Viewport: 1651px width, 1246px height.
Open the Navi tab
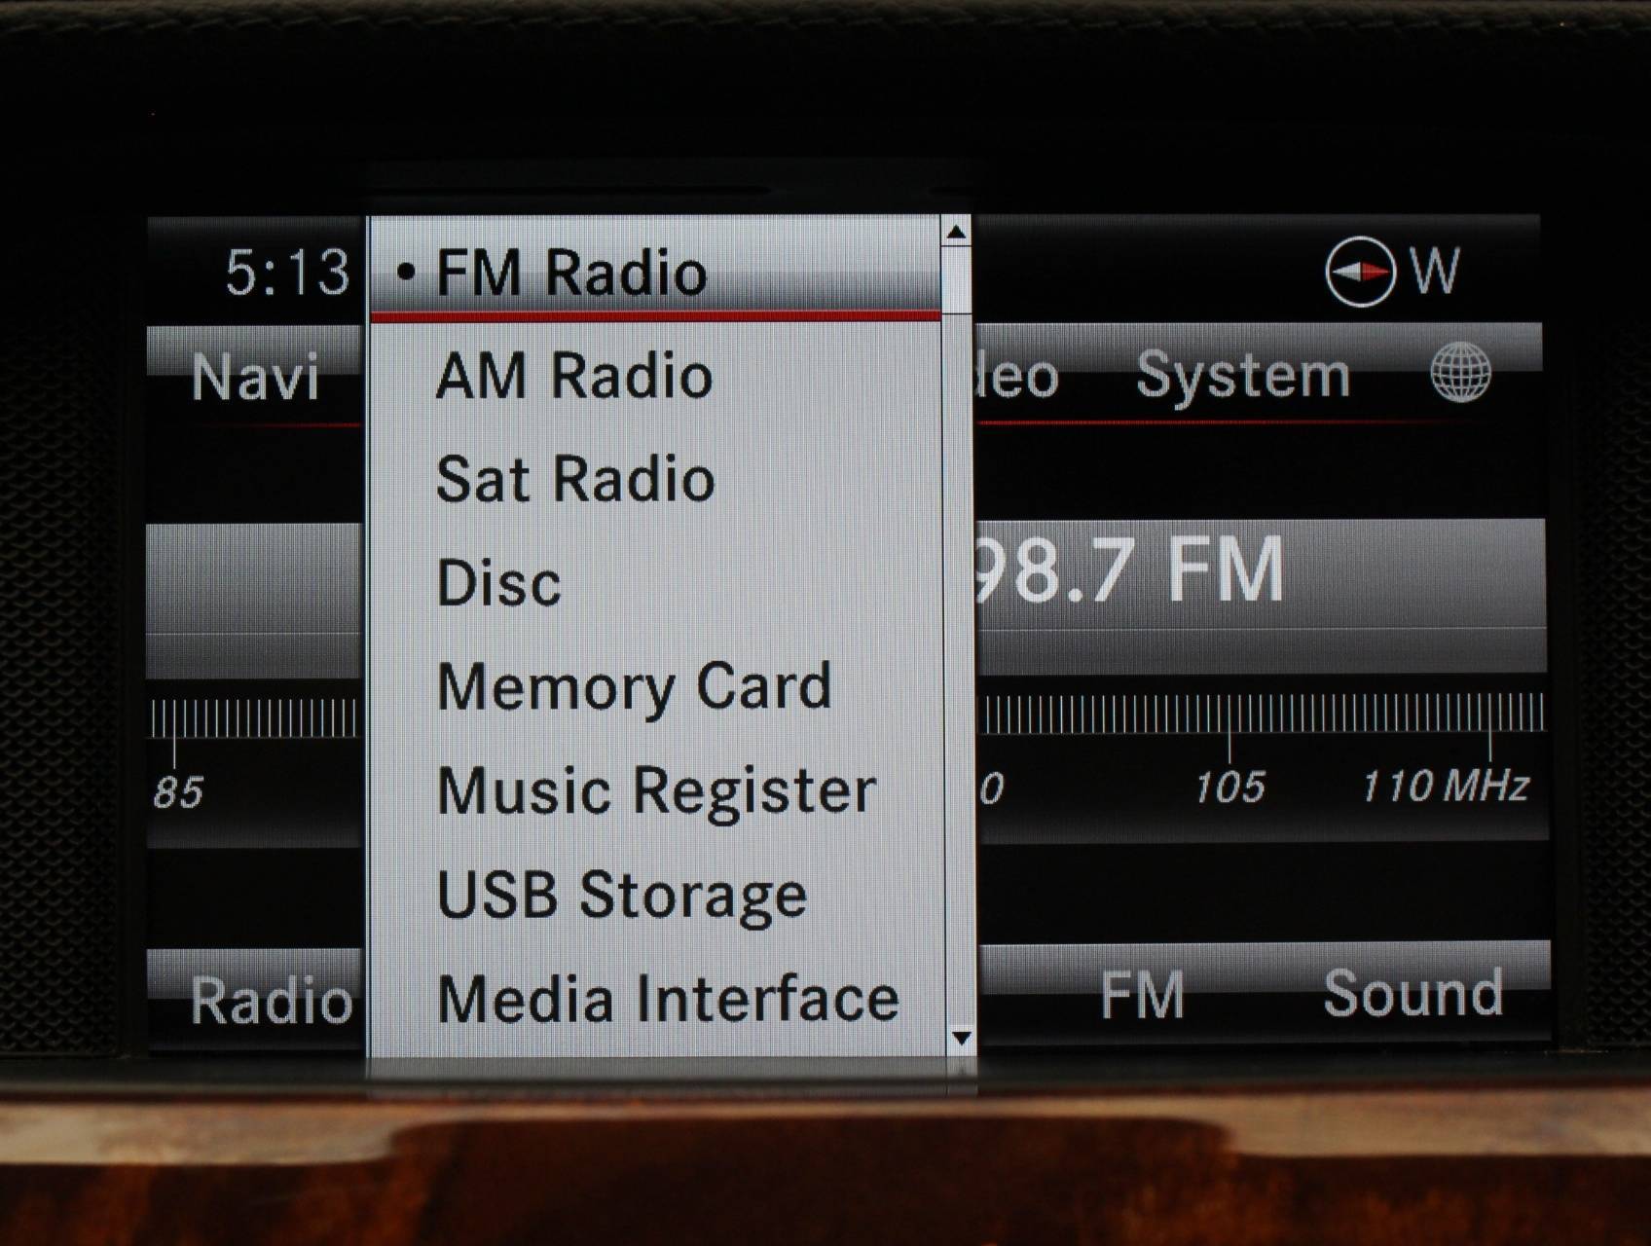point(255,377)
